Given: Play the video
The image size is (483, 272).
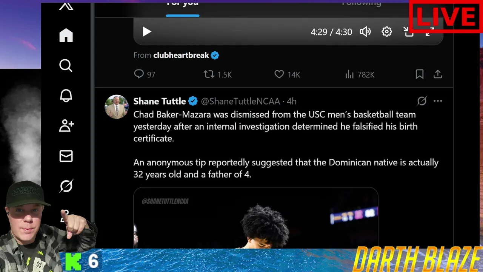Looking at the screenshot, I should (147, 32).
